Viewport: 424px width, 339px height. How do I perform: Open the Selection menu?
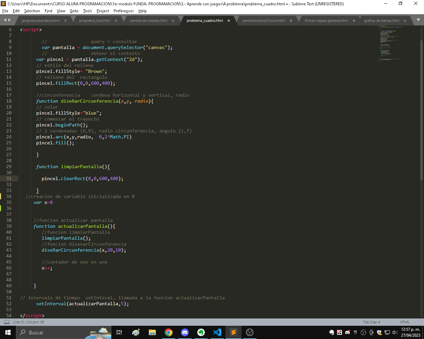(32, 11)
